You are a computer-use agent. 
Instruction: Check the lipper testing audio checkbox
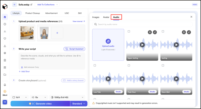pos(129,32)
